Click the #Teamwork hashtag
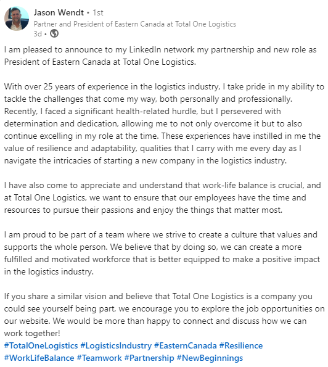Viewport: 328px width, 367px height. coord(99,358)
